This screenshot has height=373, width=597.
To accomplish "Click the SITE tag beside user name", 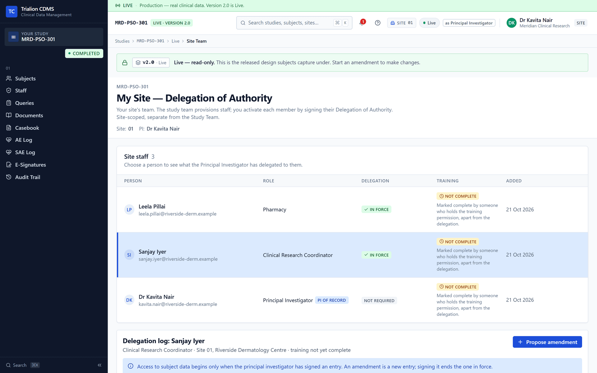I will pos(581,23).
